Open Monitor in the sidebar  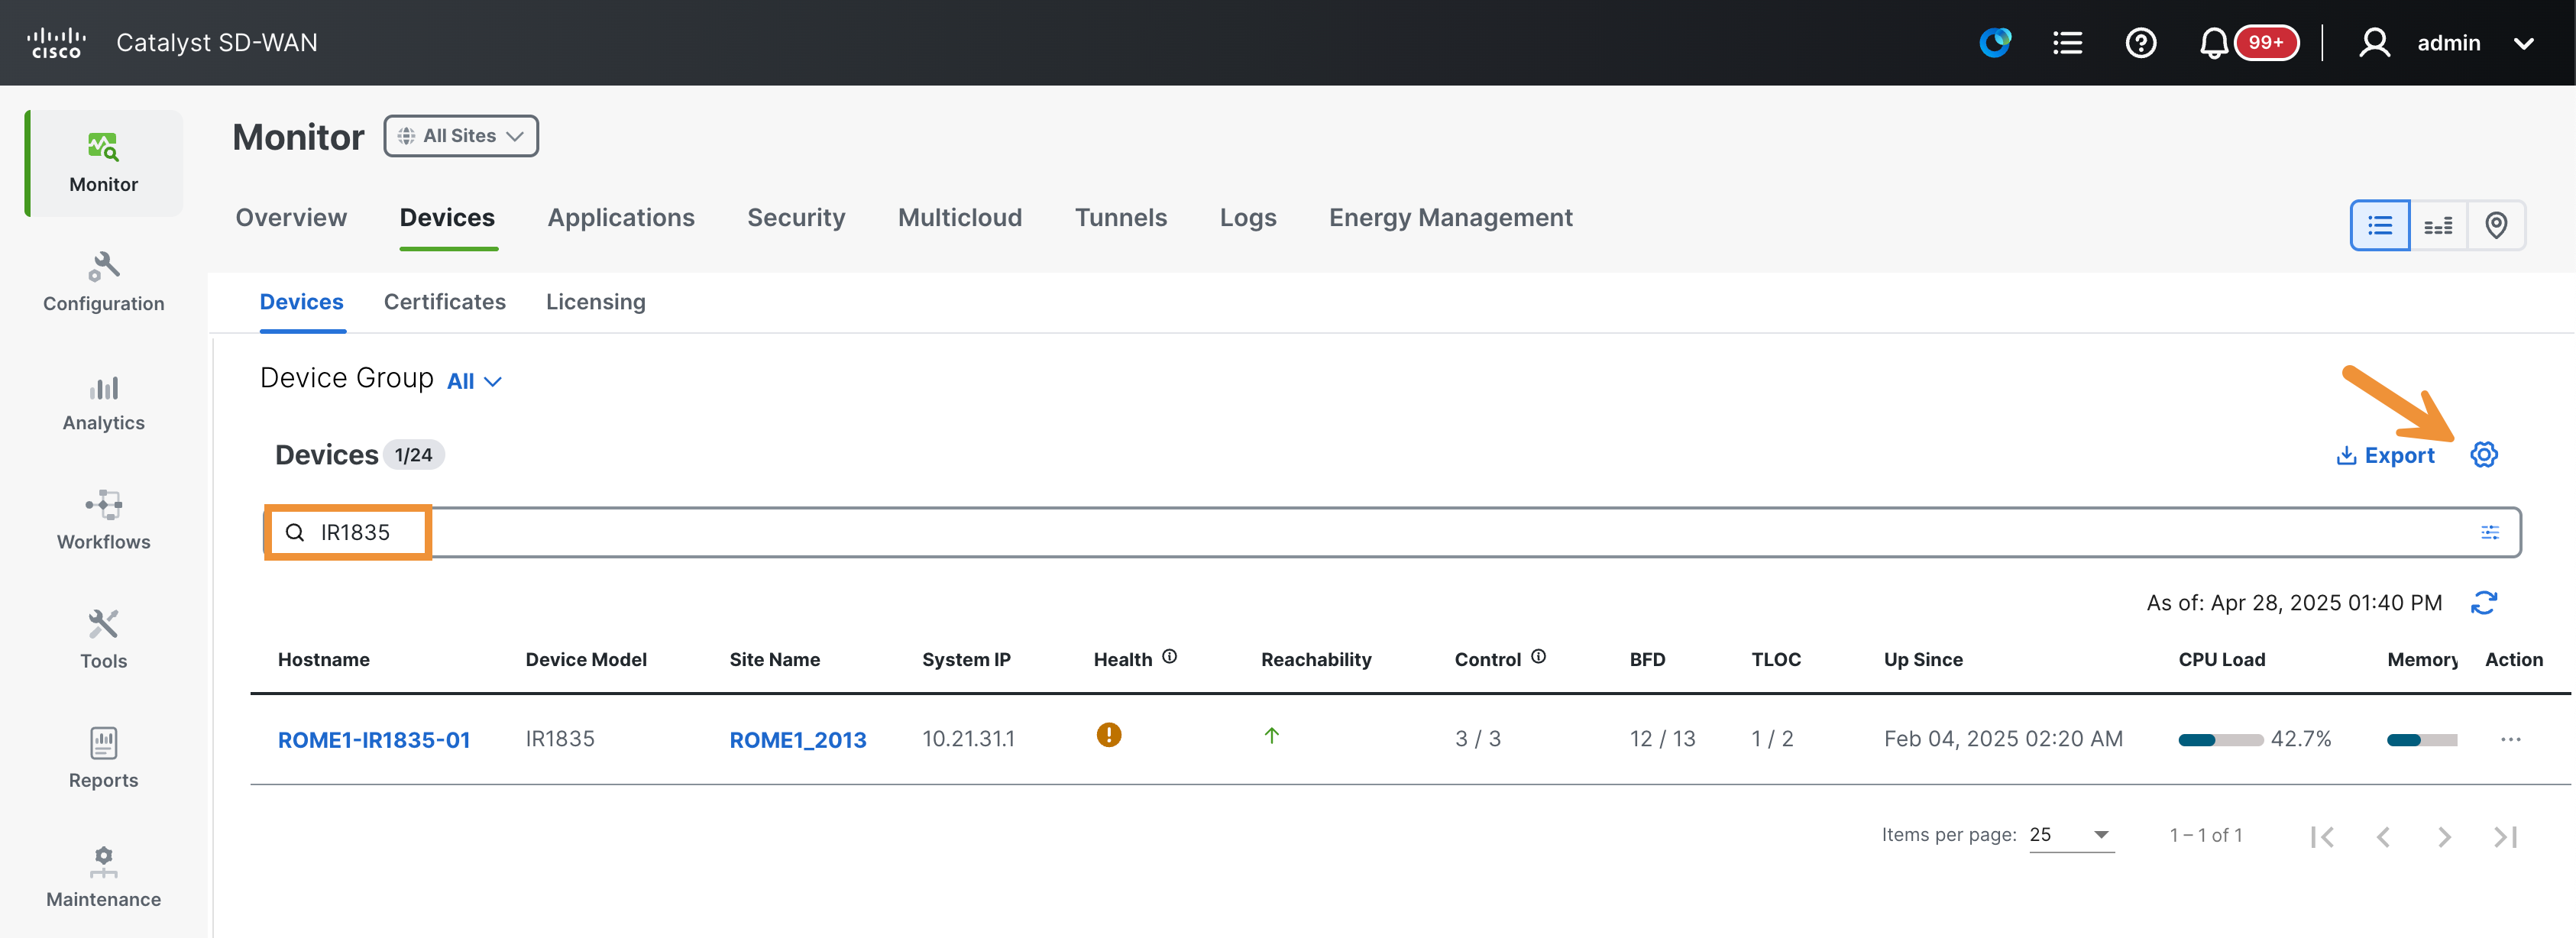pos(104,163)
